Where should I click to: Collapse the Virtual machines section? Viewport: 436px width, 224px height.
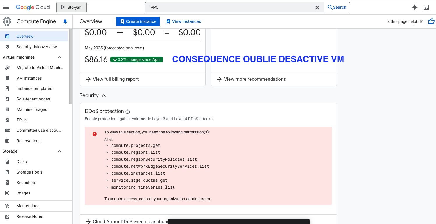(59, 57)
